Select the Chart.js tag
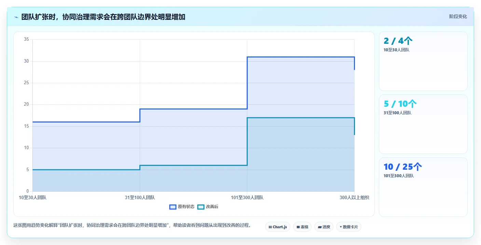 (x=278, y=227)
